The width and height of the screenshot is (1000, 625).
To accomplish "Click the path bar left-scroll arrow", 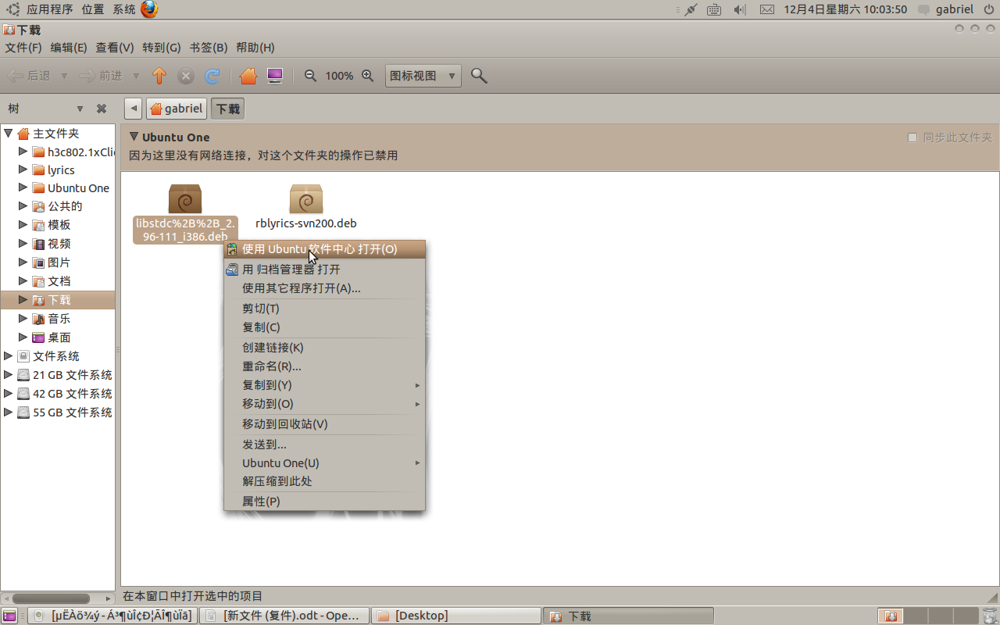I will pyautogui.click(x=133, y=109).
